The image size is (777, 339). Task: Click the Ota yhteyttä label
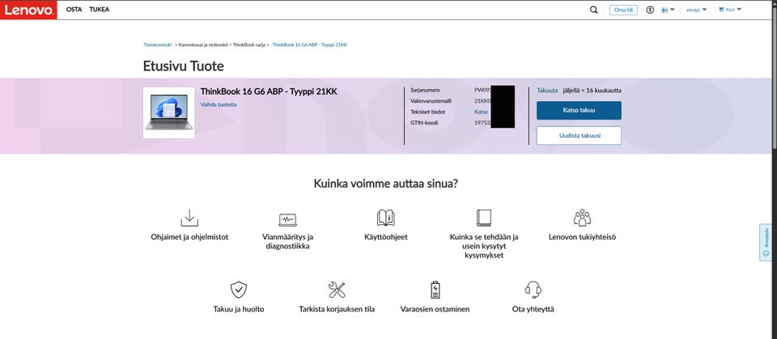tap(533, 309)
